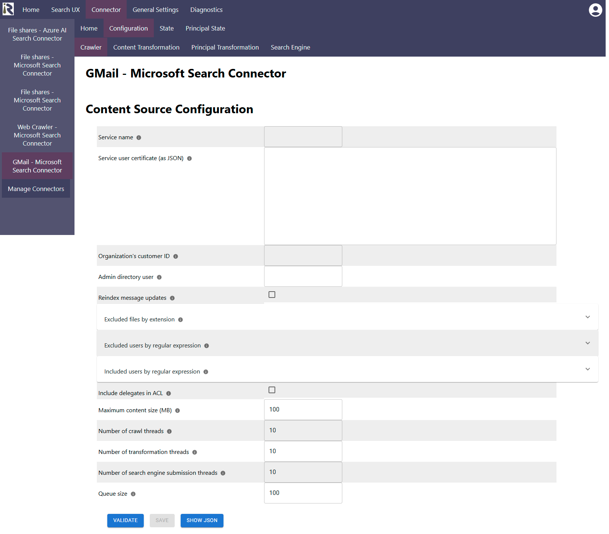Click the VALIDATE button
Image resolution: width=609 pixels, height=534 pixels.
point(126,521)
